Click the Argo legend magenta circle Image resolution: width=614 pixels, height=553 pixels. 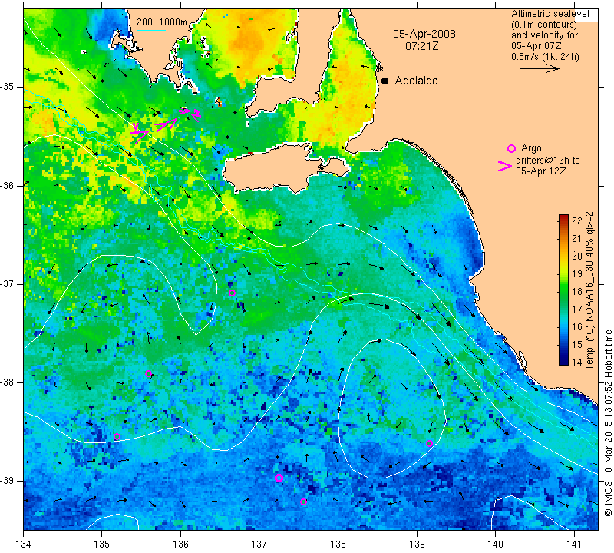tap(511, 148)
